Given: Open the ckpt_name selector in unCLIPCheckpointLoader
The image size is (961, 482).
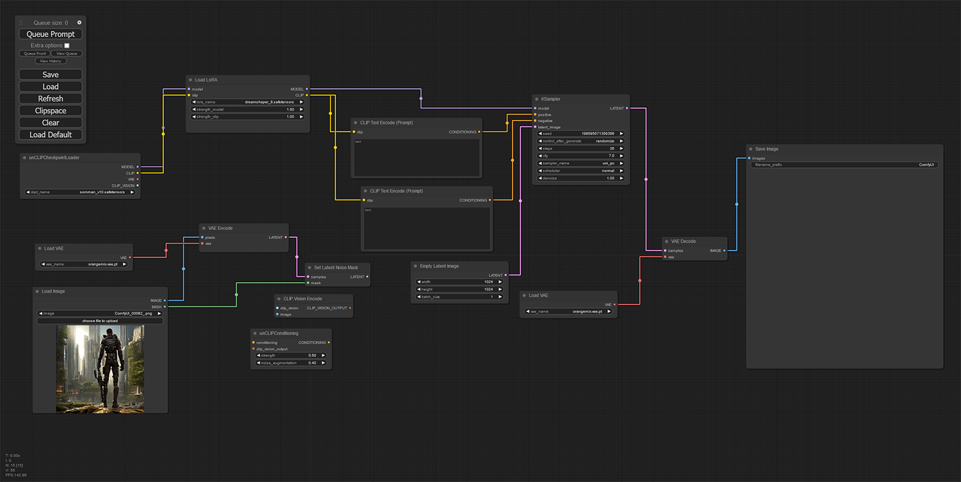Looking at the screenshot, I should (80, 192).
